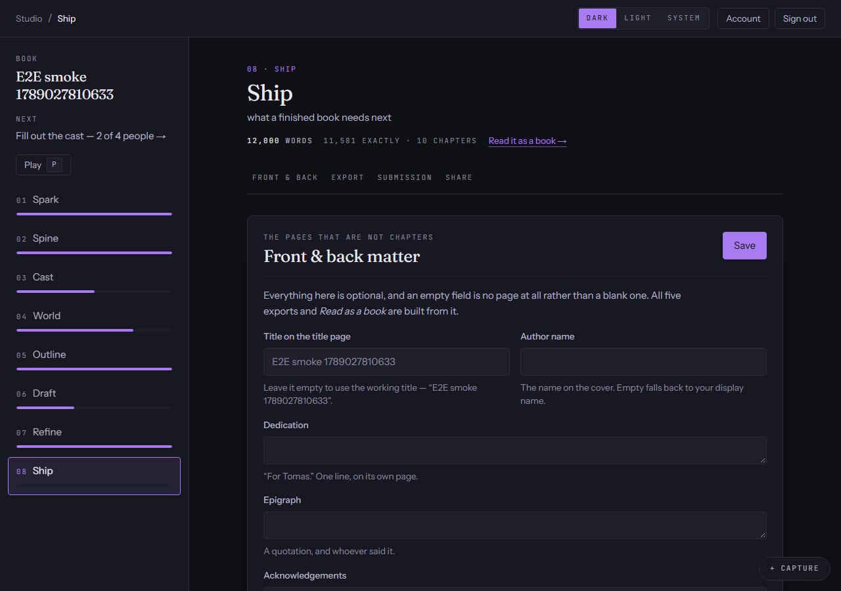Follow the 'Fill out the cast' next link
841x591 pixels.
point(91,136)
